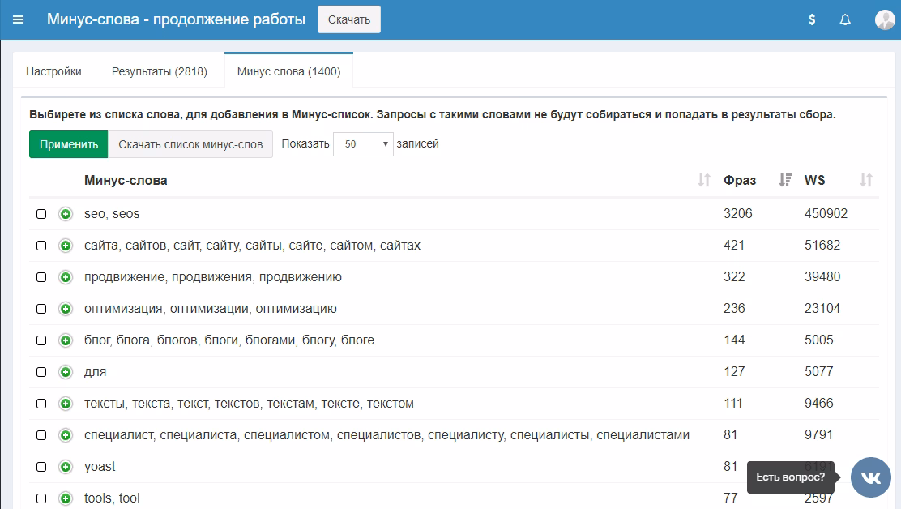
Task: Add the 'для' word via plus icon
Action: point(66,372)
